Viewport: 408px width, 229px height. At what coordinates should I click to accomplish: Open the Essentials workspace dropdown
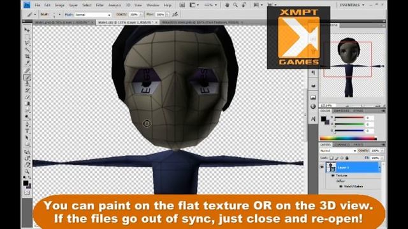pos(353,5)
